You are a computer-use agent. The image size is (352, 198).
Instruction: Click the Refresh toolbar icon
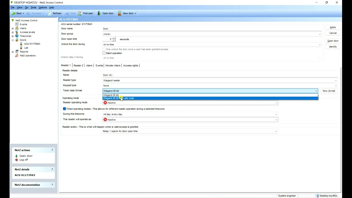(50, 13)
